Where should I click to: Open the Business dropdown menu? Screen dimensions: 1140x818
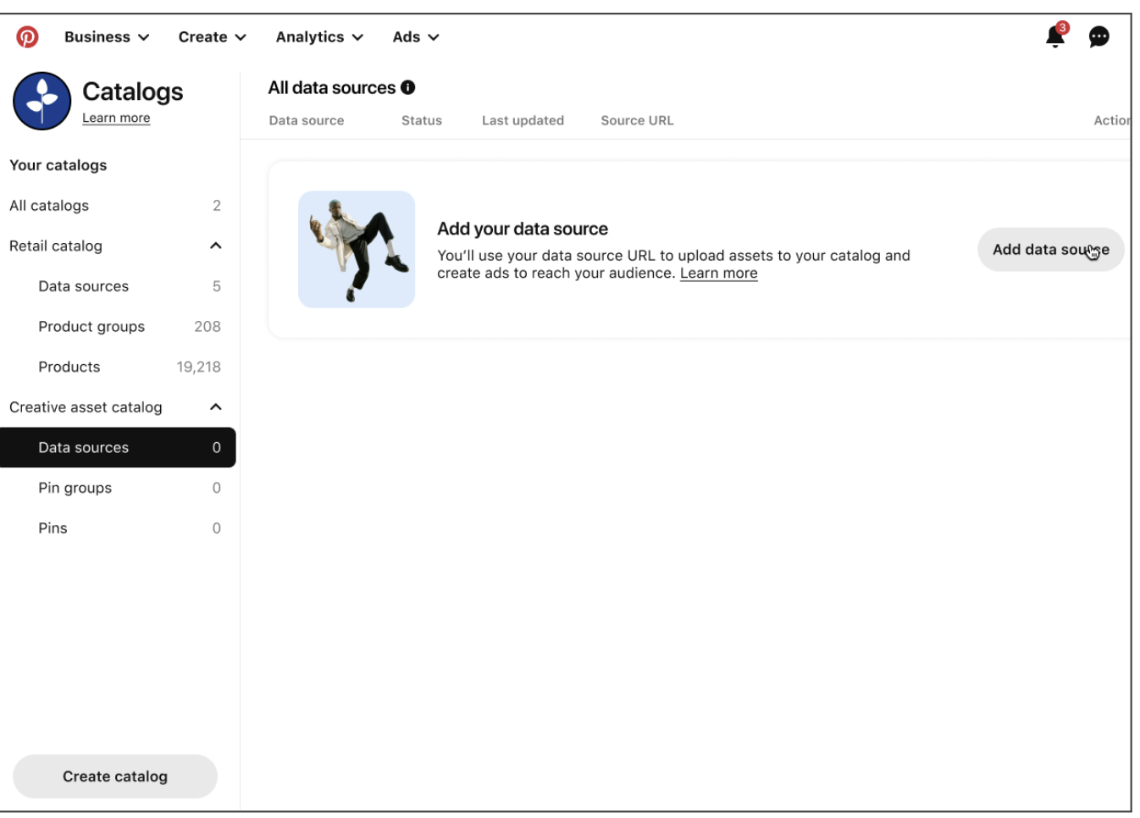pyautogui.click(x=107, y=37)
